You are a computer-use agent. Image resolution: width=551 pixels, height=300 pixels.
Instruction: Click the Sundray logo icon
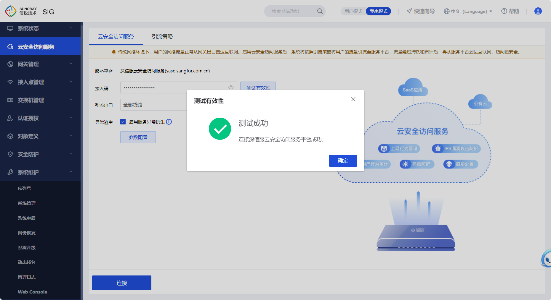[11, 11]
